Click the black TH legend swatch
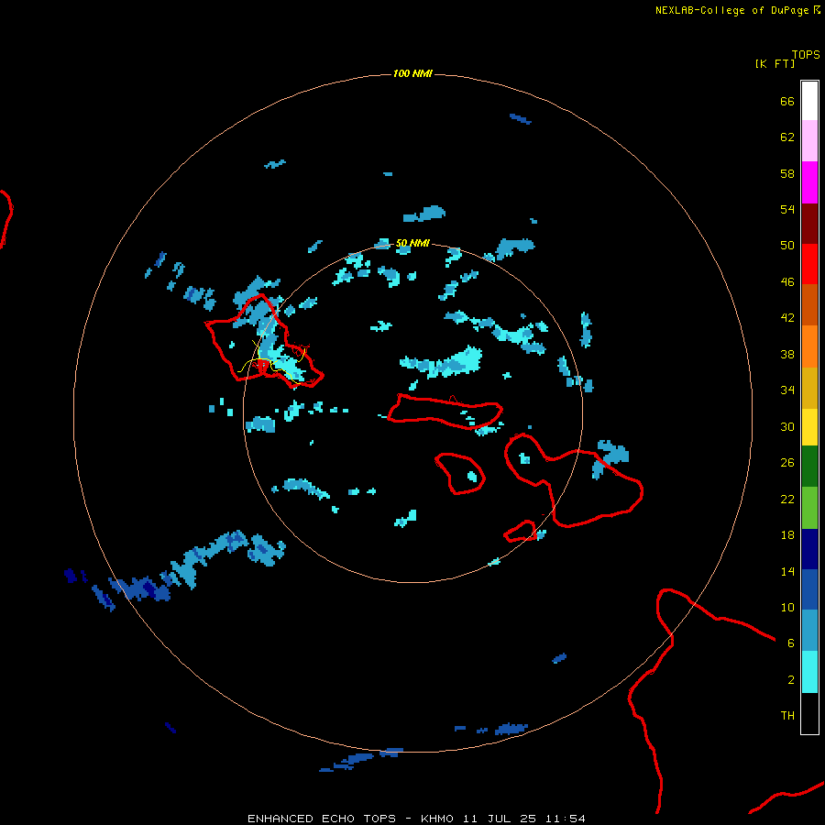The width and height of the screenshot is (825, 825). (809, 713)
